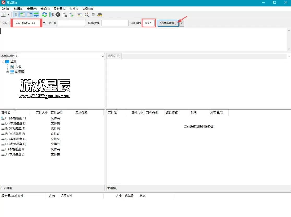Open the quick connect history dropdown arrow
The image size is (291, 217).
click(182, 23)
